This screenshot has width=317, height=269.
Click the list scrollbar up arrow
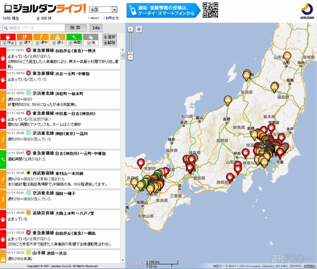[x=123, y=50]
